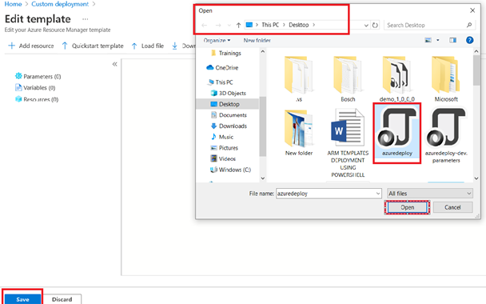Screen dimensions: 486x304
Task: Change the view layout icon
Action: coord(428,40)
